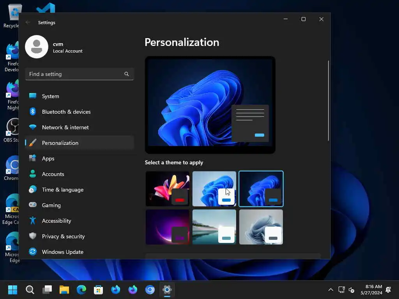Click the cvm user profile avatar

point(37,47)
